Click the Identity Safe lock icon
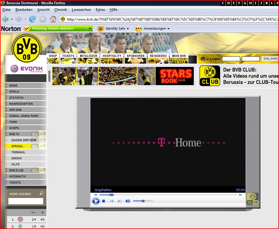 pos(100,28)
